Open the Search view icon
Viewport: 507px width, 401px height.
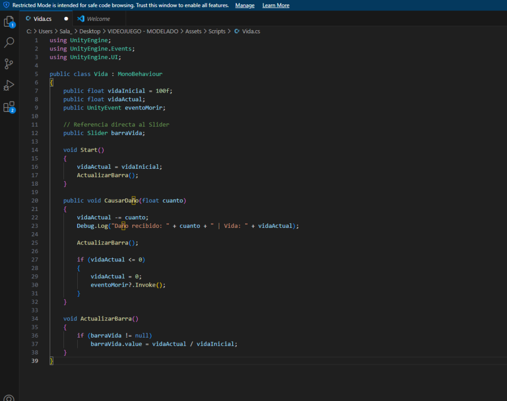click(x=9, y=43)
